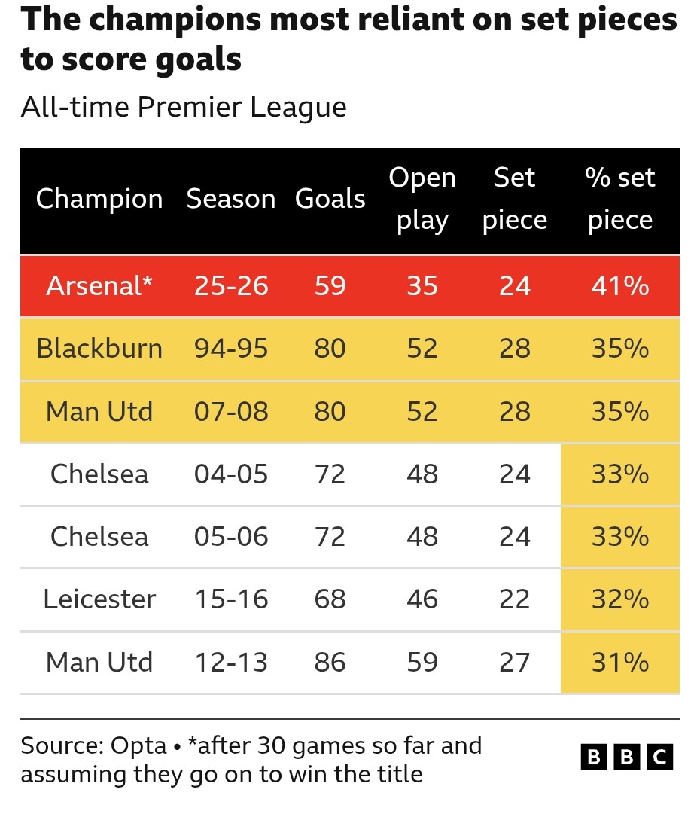Viewport: 697px width, 814px height.
Task: Click the % set piece column header
Action: click(620, 199)
